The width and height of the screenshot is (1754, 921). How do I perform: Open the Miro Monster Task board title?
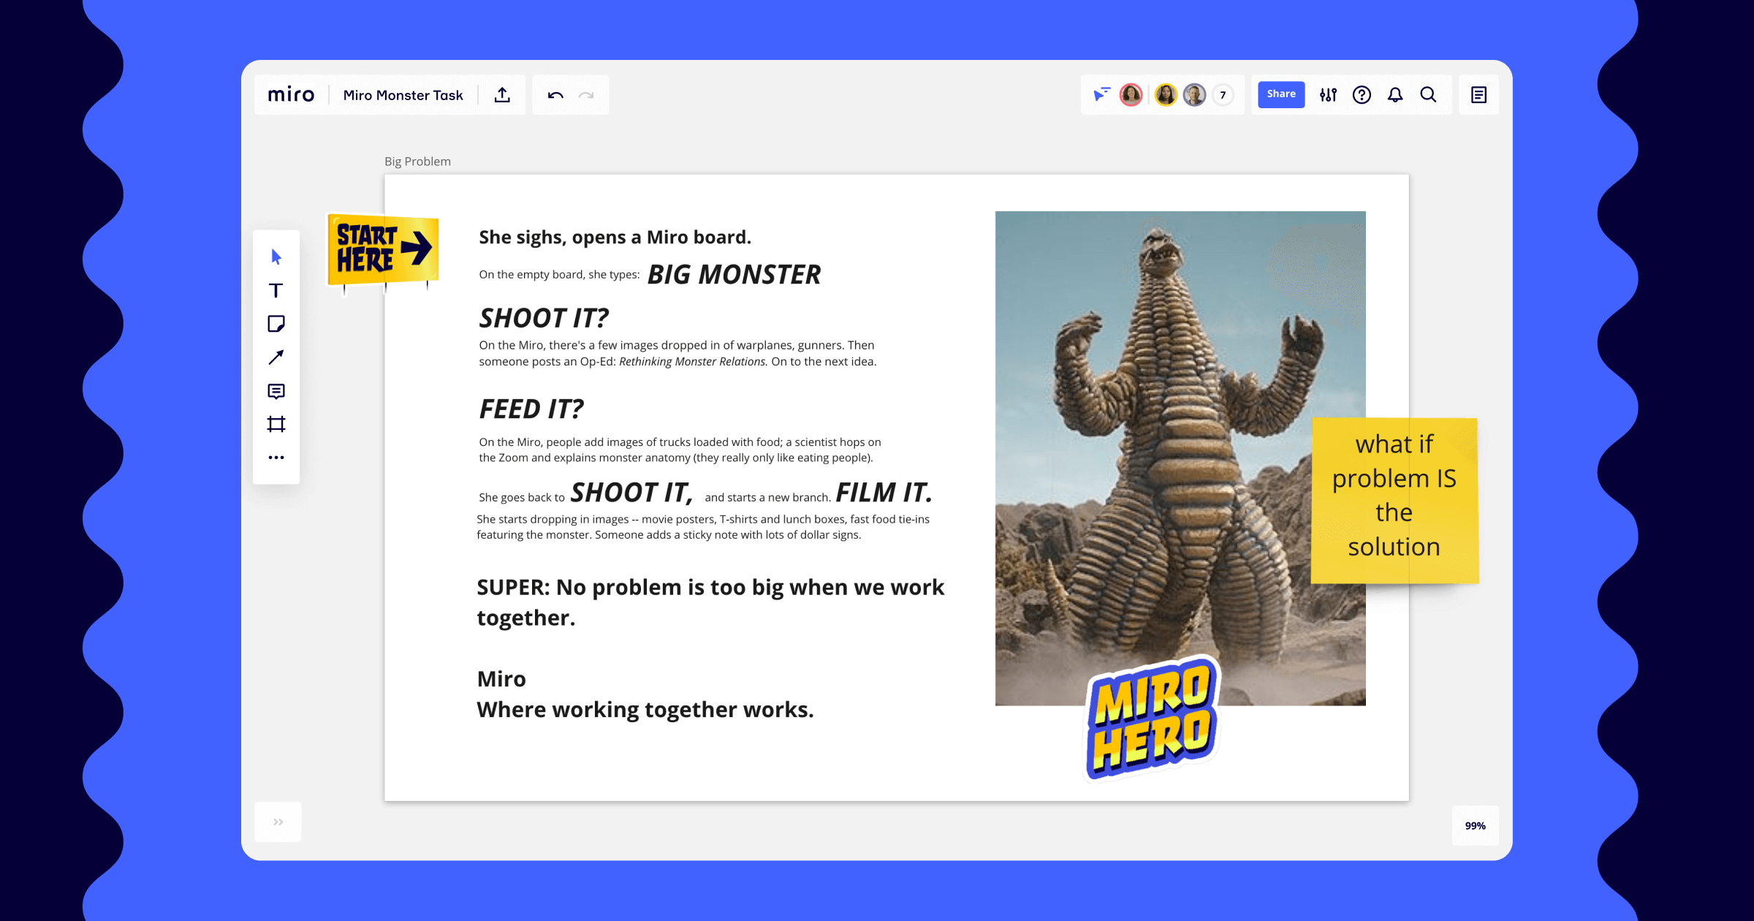(x=403, y=95)
